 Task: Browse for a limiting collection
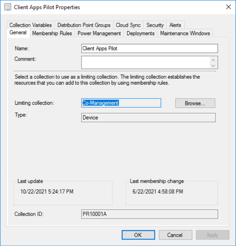195,103
